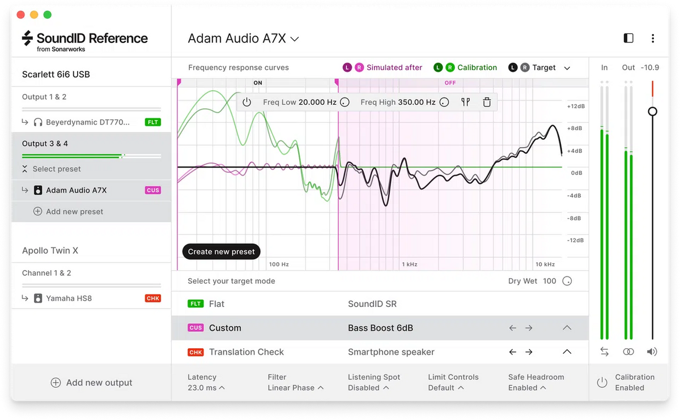The height and width of the screenshot is (419, 680).
Task: Click Add new output
Action: (91, 382)
